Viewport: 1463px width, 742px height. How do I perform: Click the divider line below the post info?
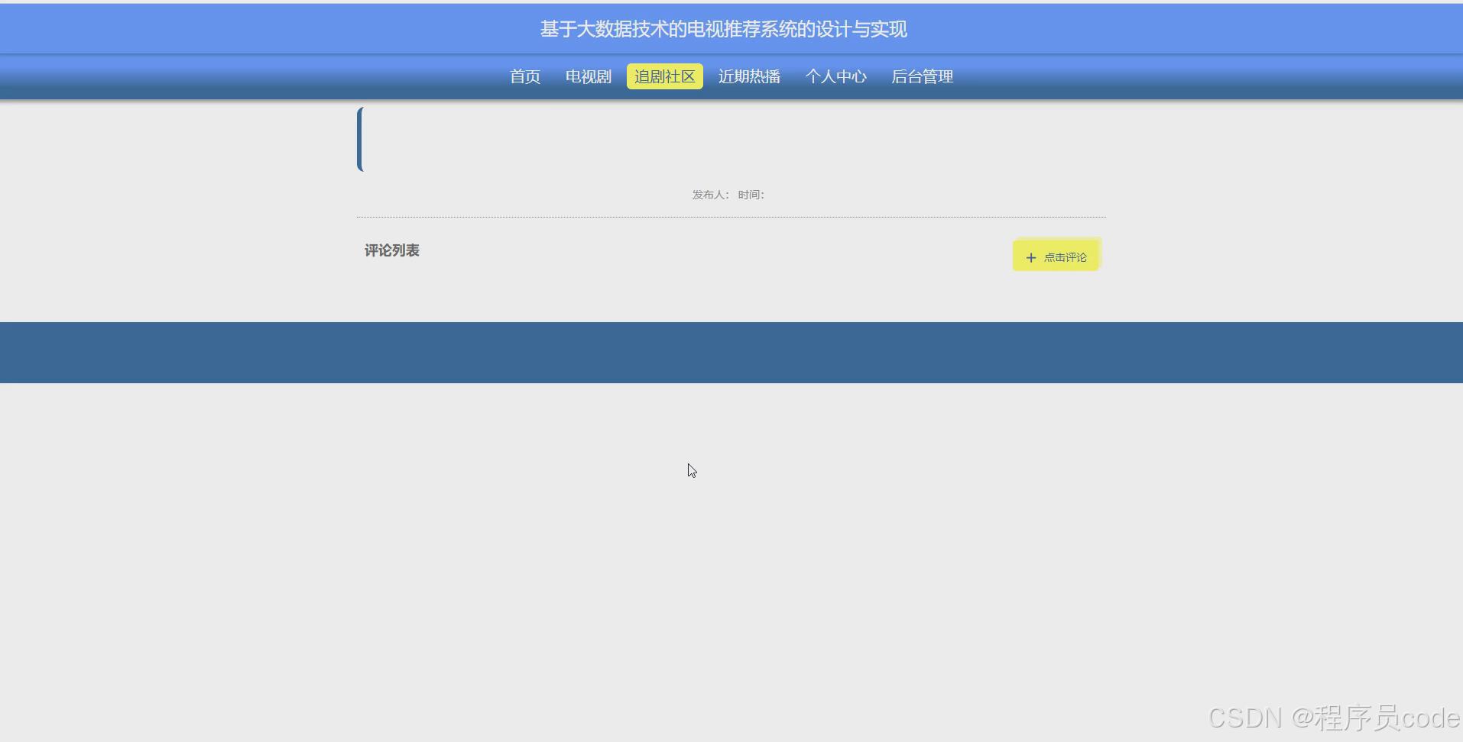click(728, 215)
